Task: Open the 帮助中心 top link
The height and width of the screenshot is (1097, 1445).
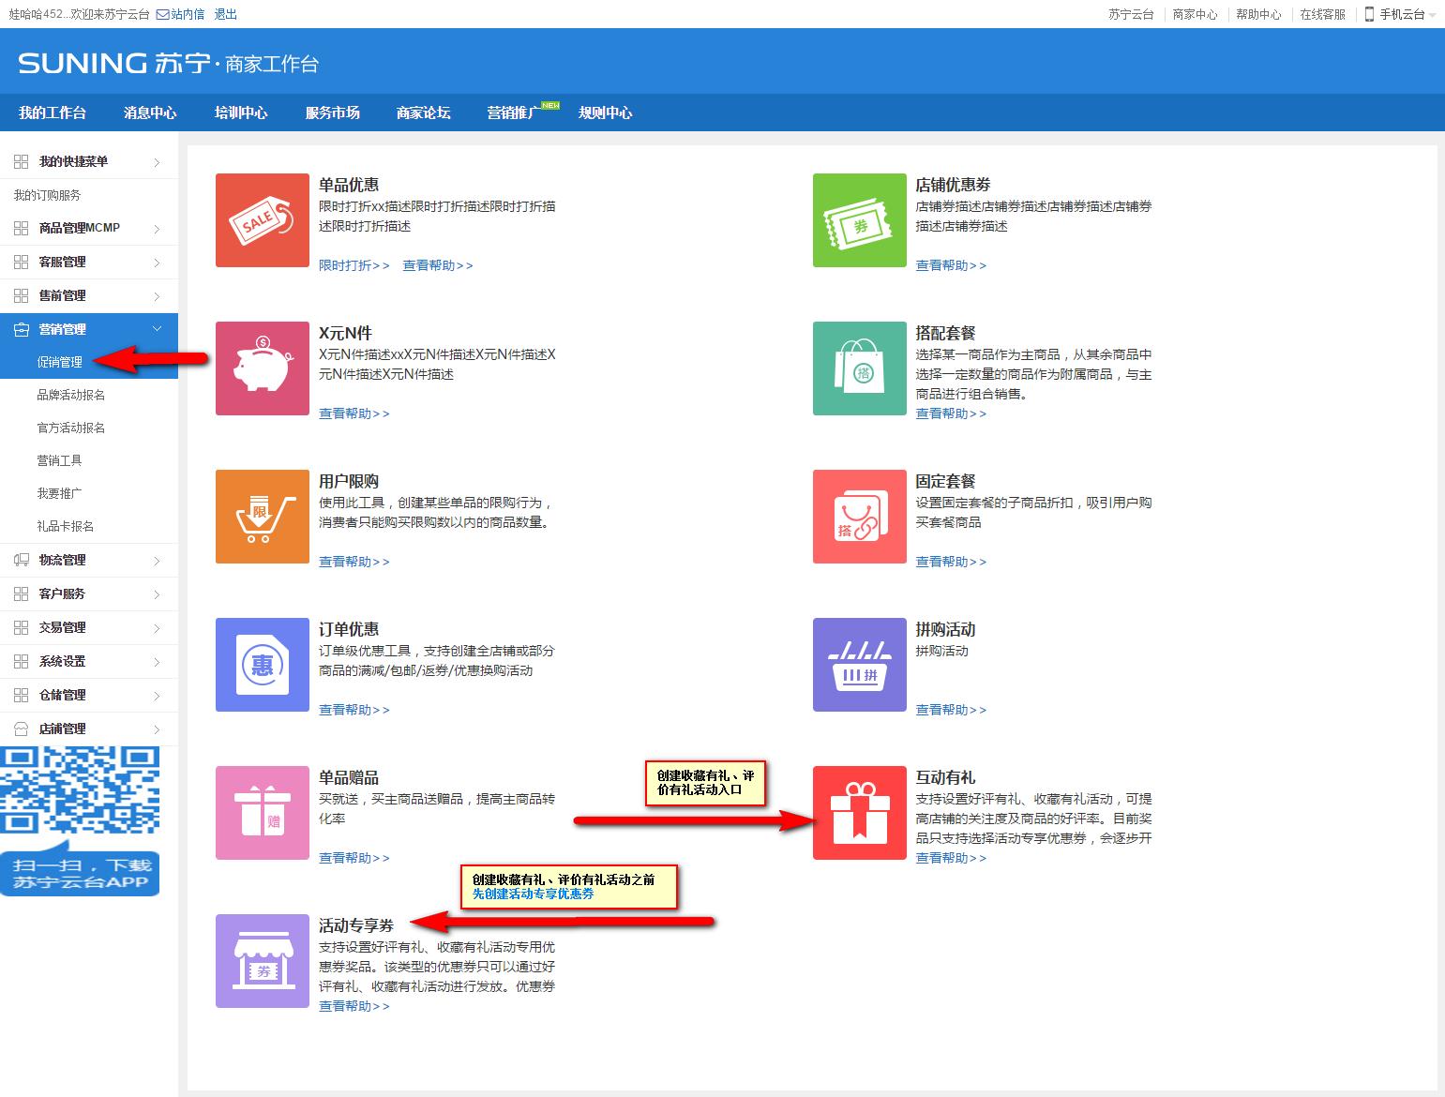Action: (x=1258, y=14)
